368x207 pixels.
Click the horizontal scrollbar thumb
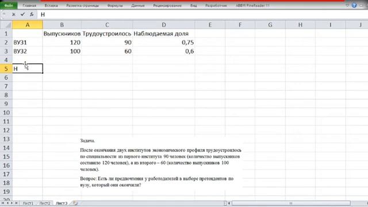click(291, 203)
